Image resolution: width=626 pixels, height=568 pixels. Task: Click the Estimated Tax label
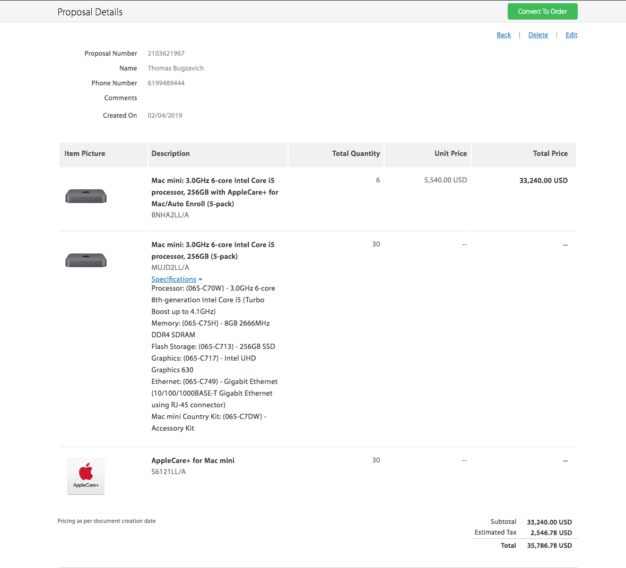point(495,532)
